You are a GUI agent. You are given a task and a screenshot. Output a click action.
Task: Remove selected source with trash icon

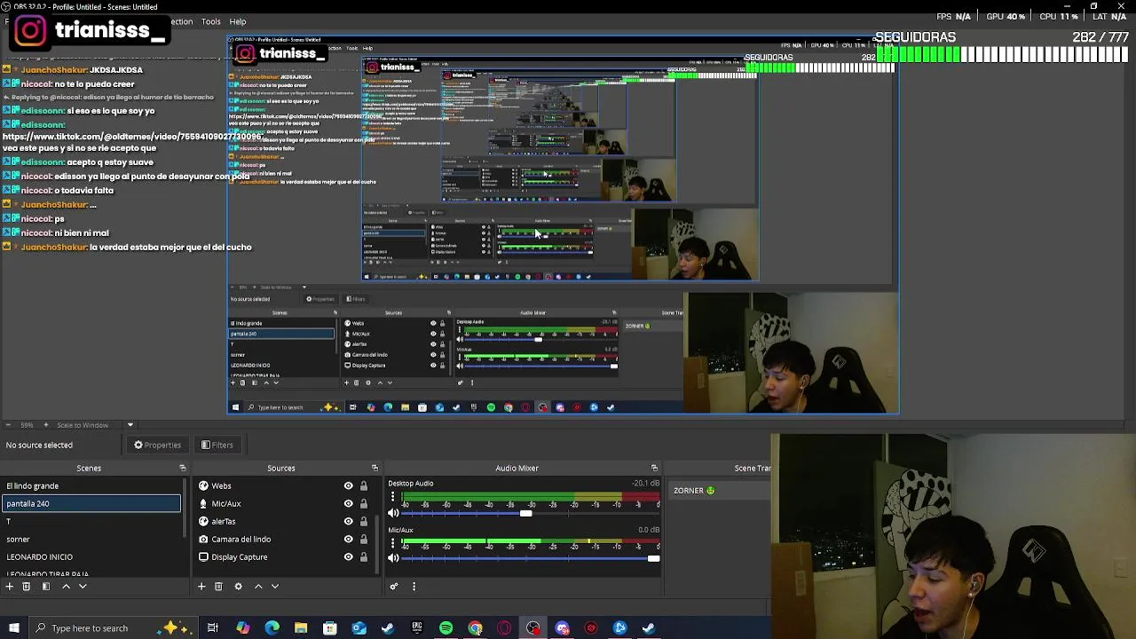(x=218, y=586)
